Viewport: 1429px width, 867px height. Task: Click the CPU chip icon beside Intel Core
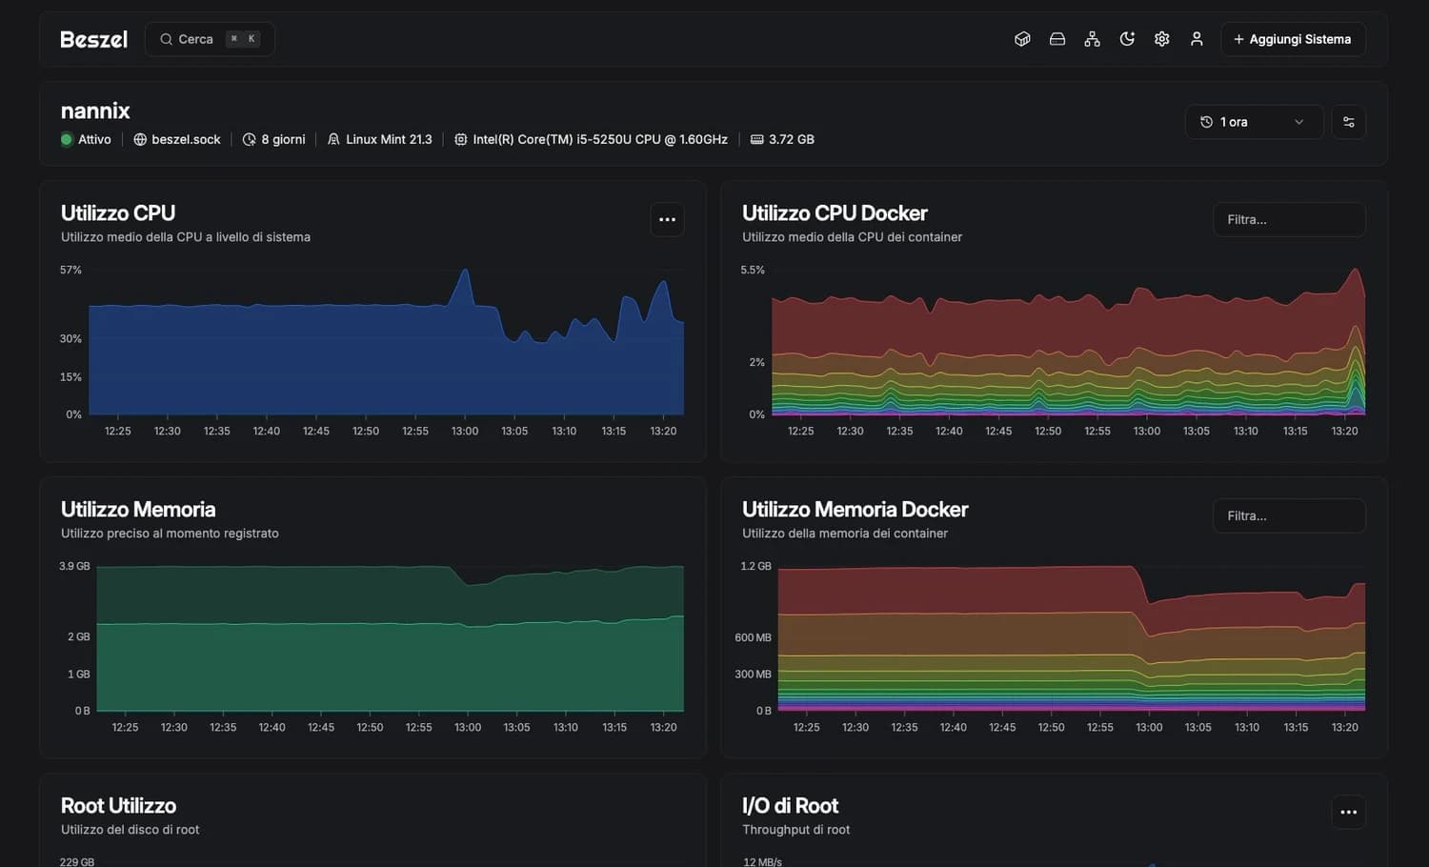pyautogui.click(x=461, y=139)
